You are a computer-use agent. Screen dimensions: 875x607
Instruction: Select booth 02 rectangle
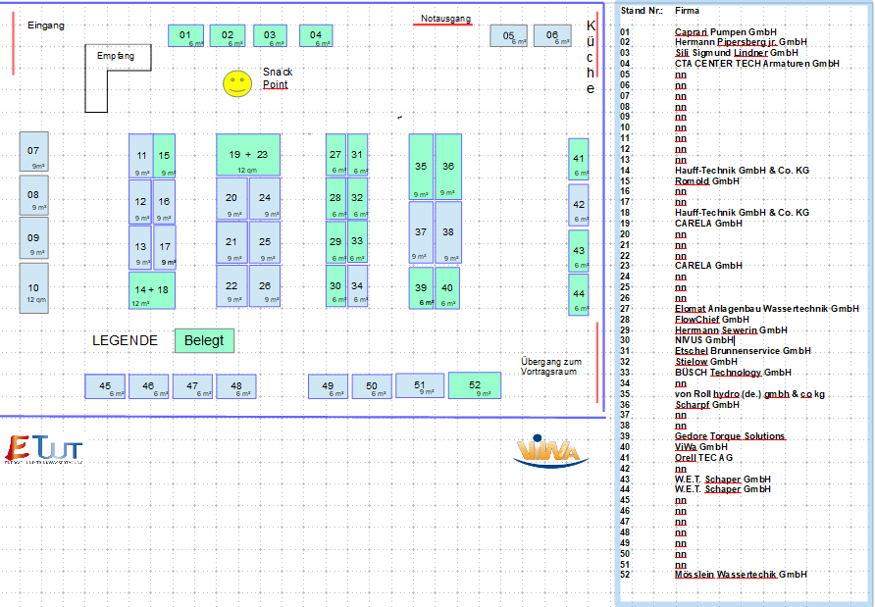click(x=228, y=35)
